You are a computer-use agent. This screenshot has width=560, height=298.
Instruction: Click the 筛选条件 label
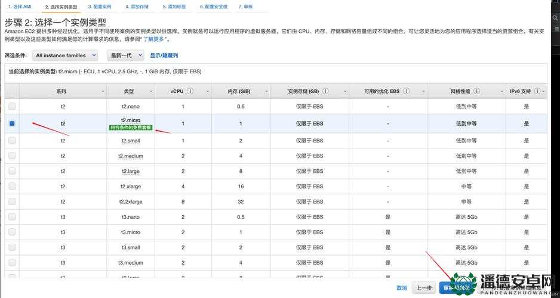[16, 55]
